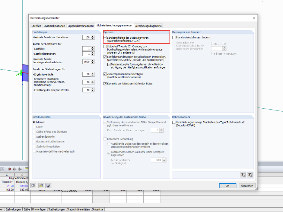Click the open-folder load settings icon
Screen dimensions: 283x212
[41, 186]
